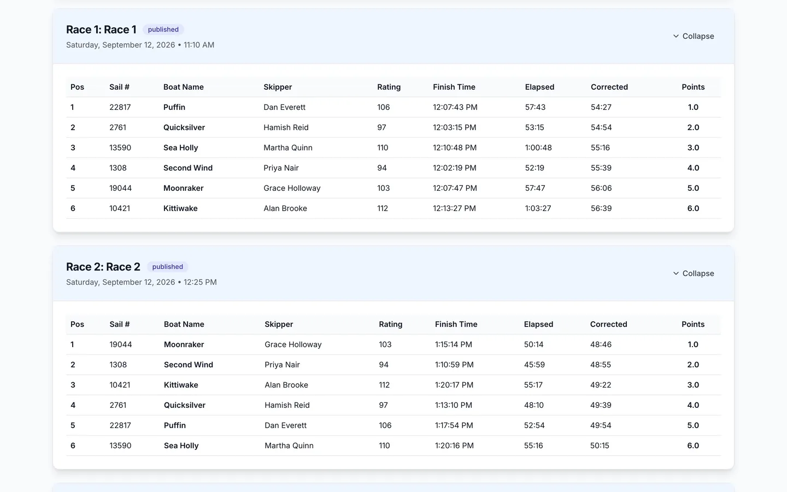Click finish time 1:15:14 PM
This screenshot has height=492, width=787.
click(x=454, y=344)
